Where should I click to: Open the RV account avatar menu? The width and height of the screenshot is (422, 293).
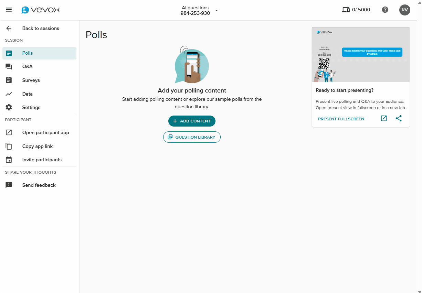[404, 10]
